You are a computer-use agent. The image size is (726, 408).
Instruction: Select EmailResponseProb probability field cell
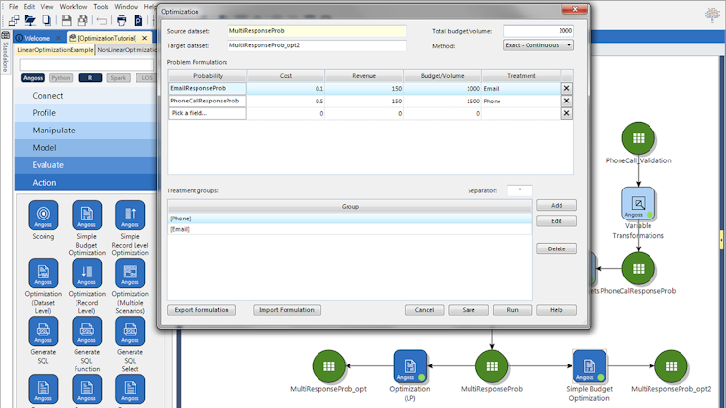pos(207,88)
